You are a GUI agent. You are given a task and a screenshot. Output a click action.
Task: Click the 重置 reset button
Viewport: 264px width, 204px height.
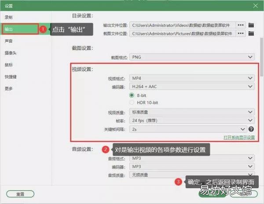(20, 194)
